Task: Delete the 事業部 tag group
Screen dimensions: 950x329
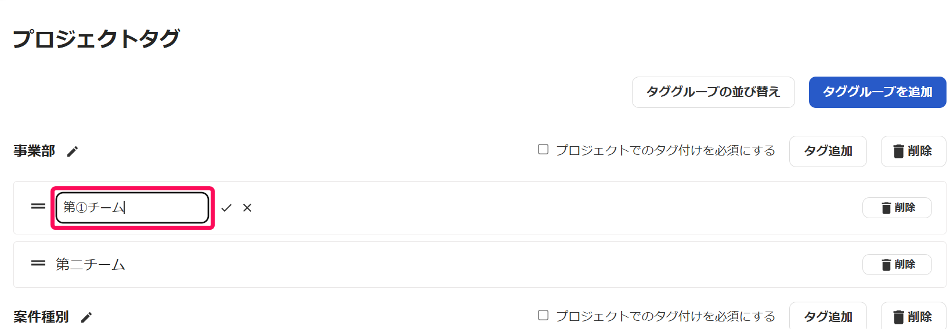Action: coord(913,151)
